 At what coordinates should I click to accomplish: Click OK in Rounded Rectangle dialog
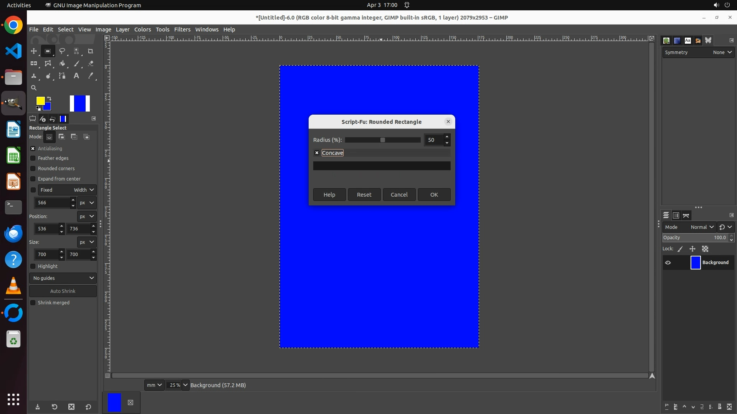click(434, 195)
